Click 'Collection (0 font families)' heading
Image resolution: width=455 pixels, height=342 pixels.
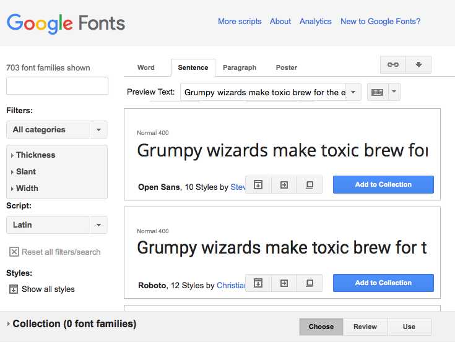tap(74, 323)
